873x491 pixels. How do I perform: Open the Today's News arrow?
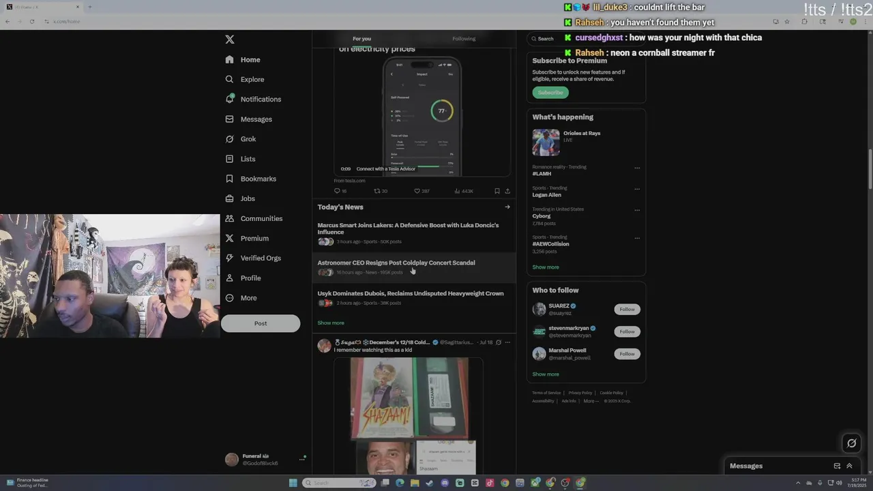507,207
